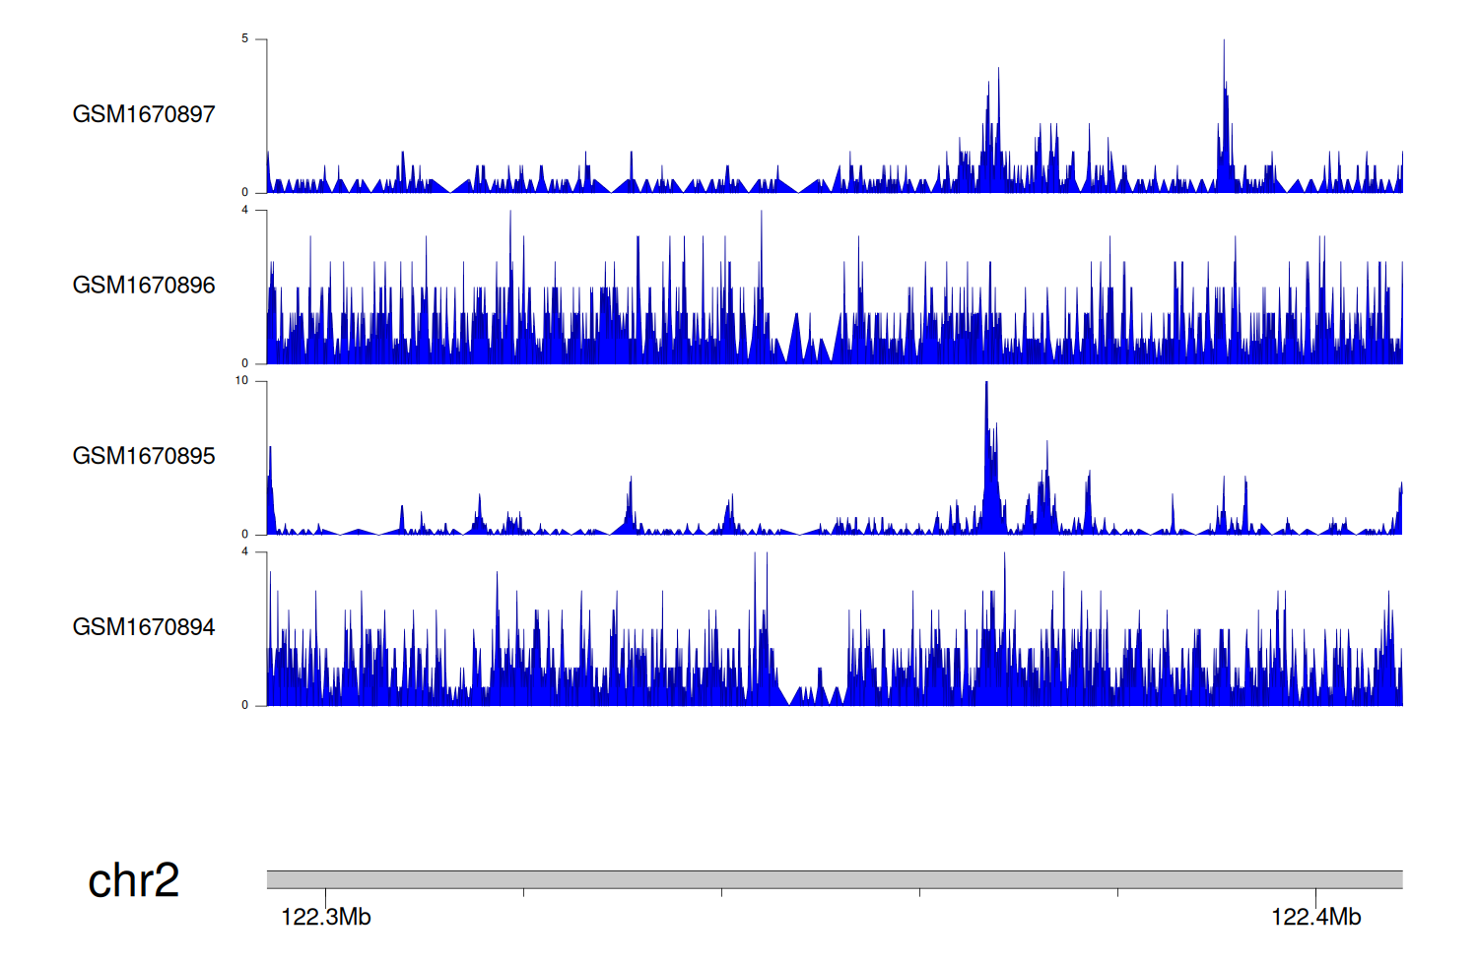Click the y-axis maximum 4 on GSM1670894
The image size is (1478, 965).
245,551
